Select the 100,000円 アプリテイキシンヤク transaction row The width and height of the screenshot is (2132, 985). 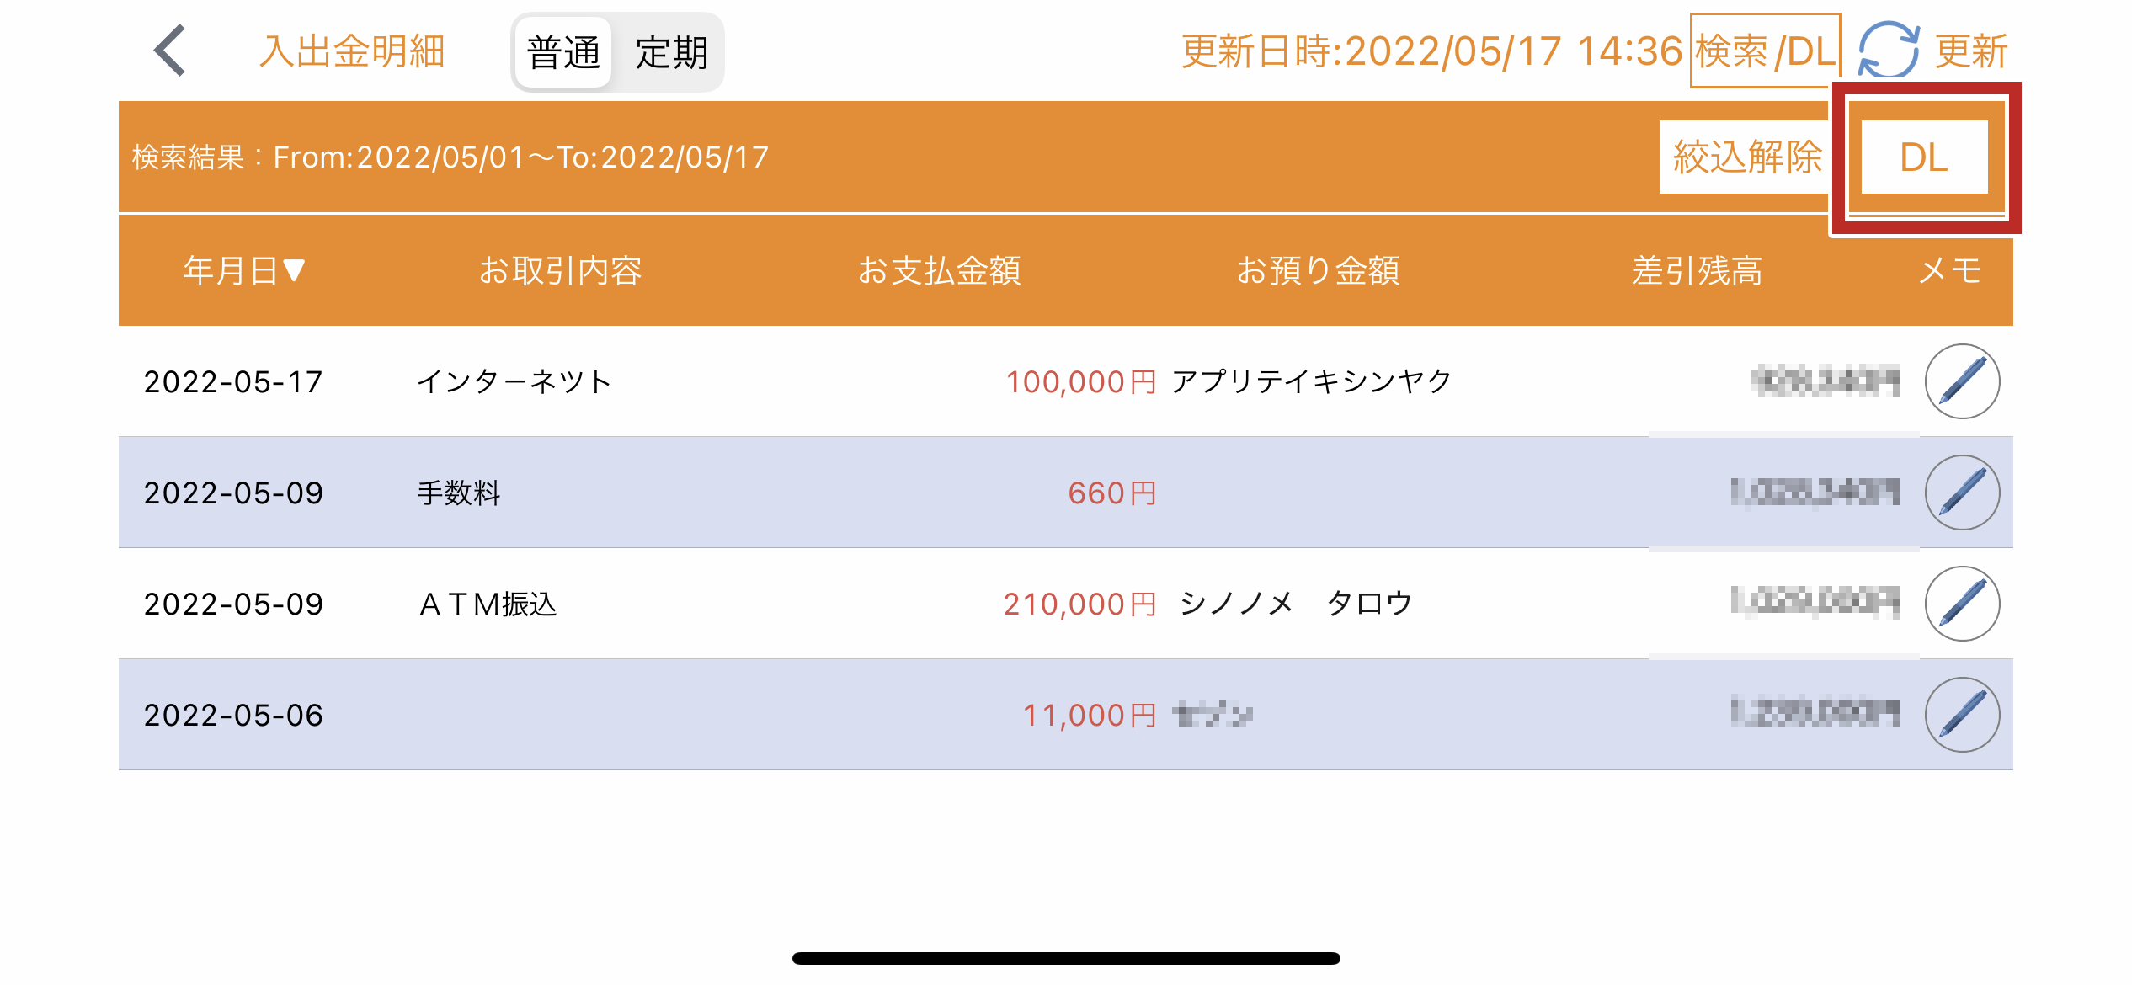[1065, 381]
